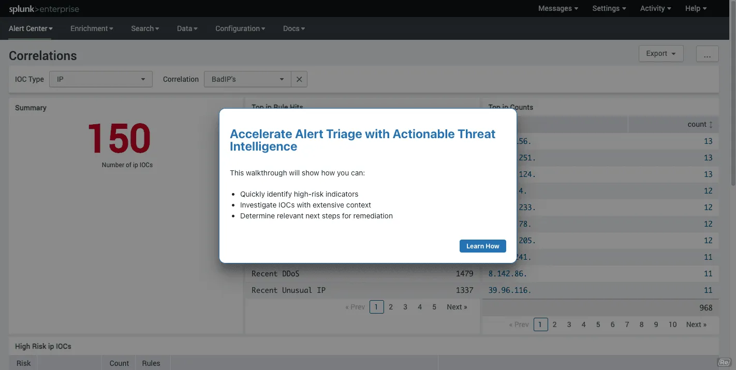Screen dimensions: 736x370
Task: Open the Enrichment menu
Action: tap(91, 28)
